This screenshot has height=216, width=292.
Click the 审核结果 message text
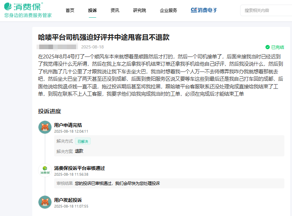[x=117, y=183]
